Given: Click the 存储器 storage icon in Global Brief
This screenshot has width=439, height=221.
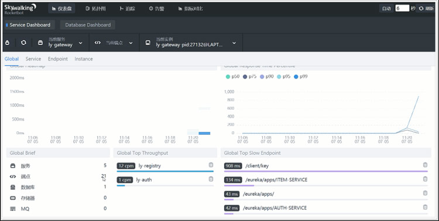Looking at the screenshot, I should coord(13,198).
